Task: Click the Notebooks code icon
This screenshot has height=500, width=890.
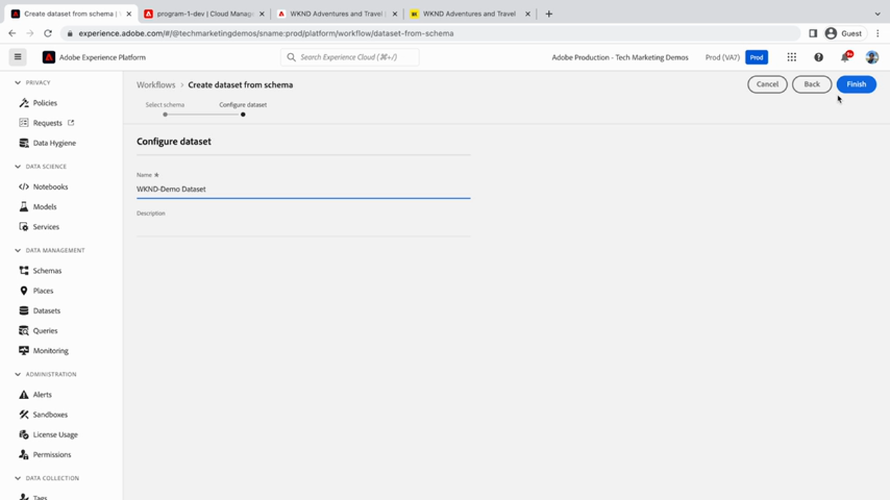Action: (x=24, y=186)
